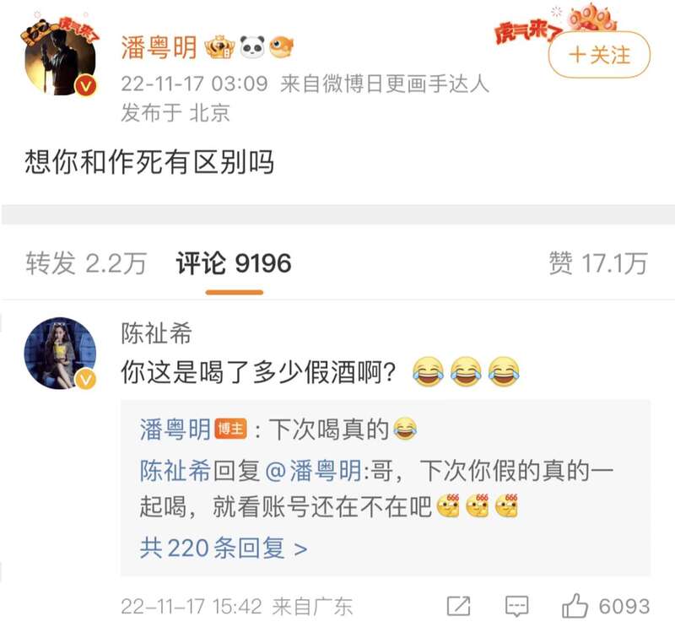This screenshot has width=675, height=627.
Task: Open the reply bubble icon on the comment
Action: click(516, 607)
